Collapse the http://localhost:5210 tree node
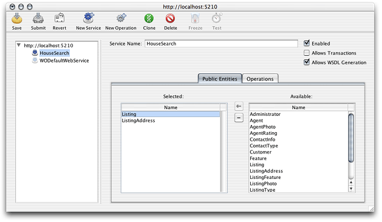This screenshot has width=382, height=222. pos(19,45)
